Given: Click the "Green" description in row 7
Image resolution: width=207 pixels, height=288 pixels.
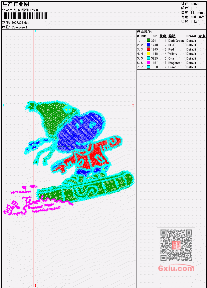Looking at the screenshot, I should (172, 67).
